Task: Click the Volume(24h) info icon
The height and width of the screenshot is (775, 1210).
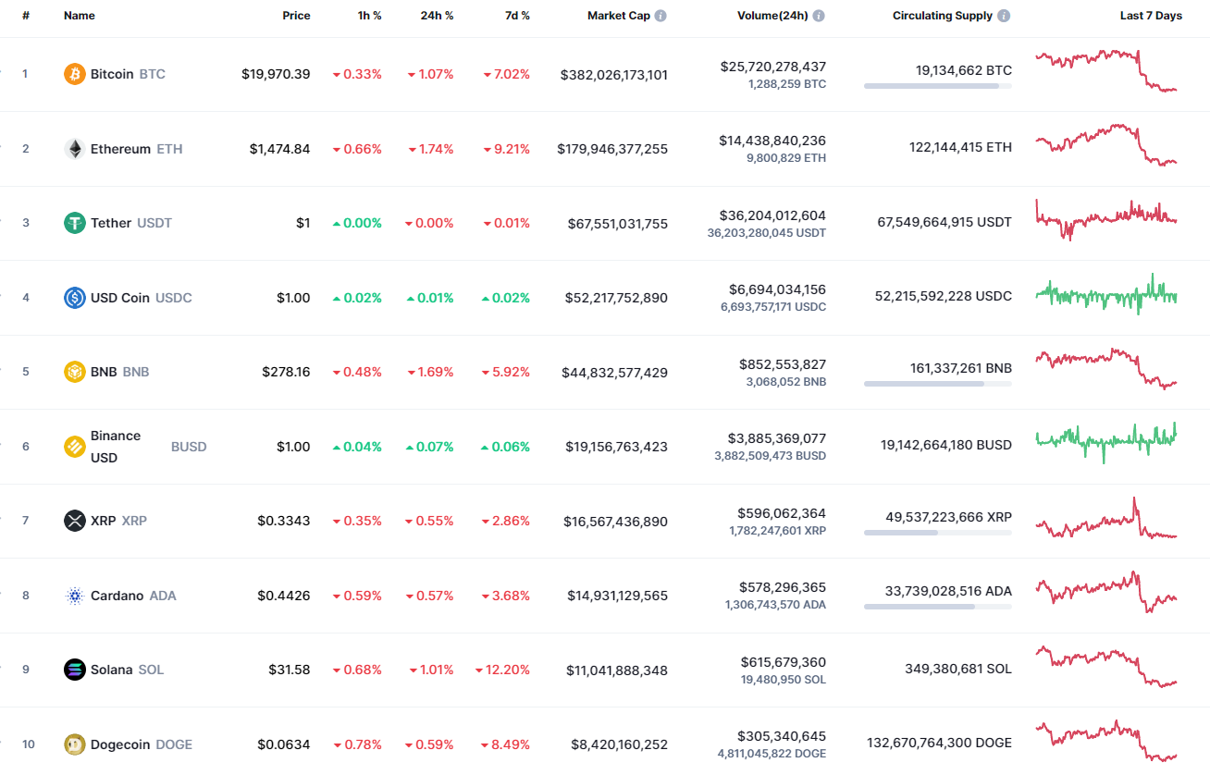Action: click(x=818, y=15)
